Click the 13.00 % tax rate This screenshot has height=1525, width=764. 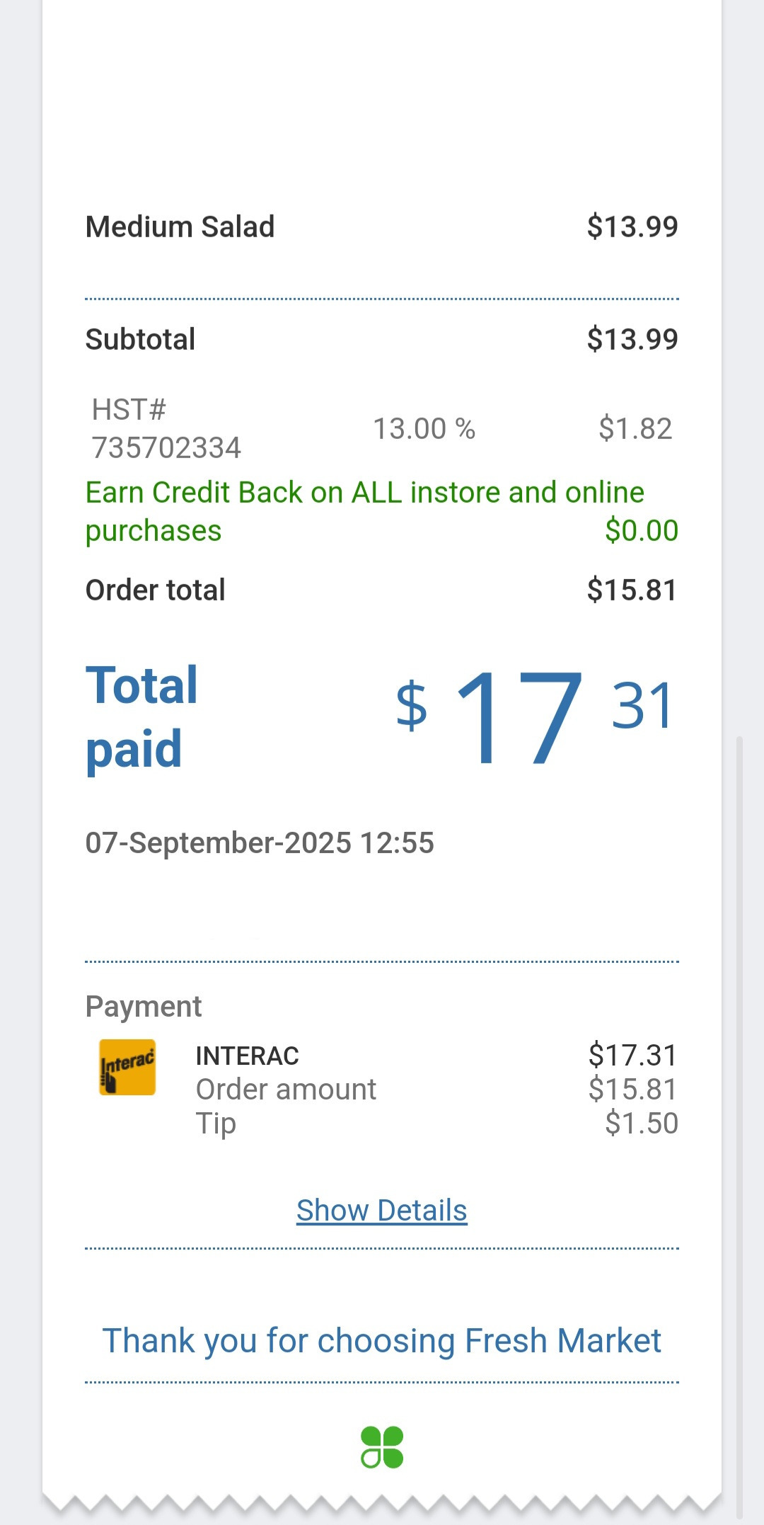(x=424, y=429)
